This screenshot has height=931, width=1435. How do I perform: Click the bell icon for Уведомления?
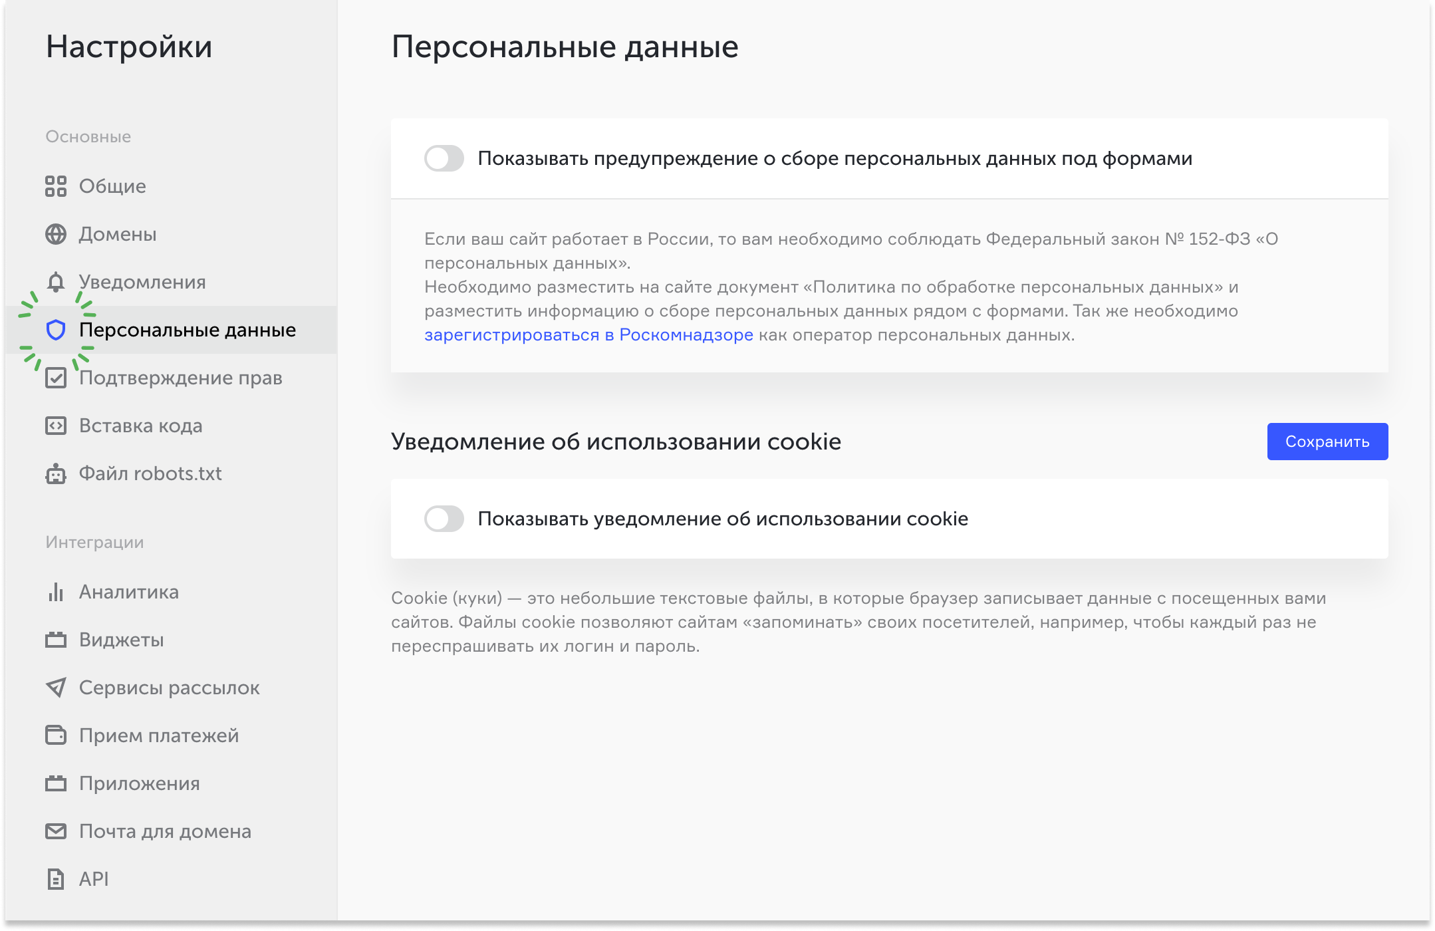coord(56,282)
